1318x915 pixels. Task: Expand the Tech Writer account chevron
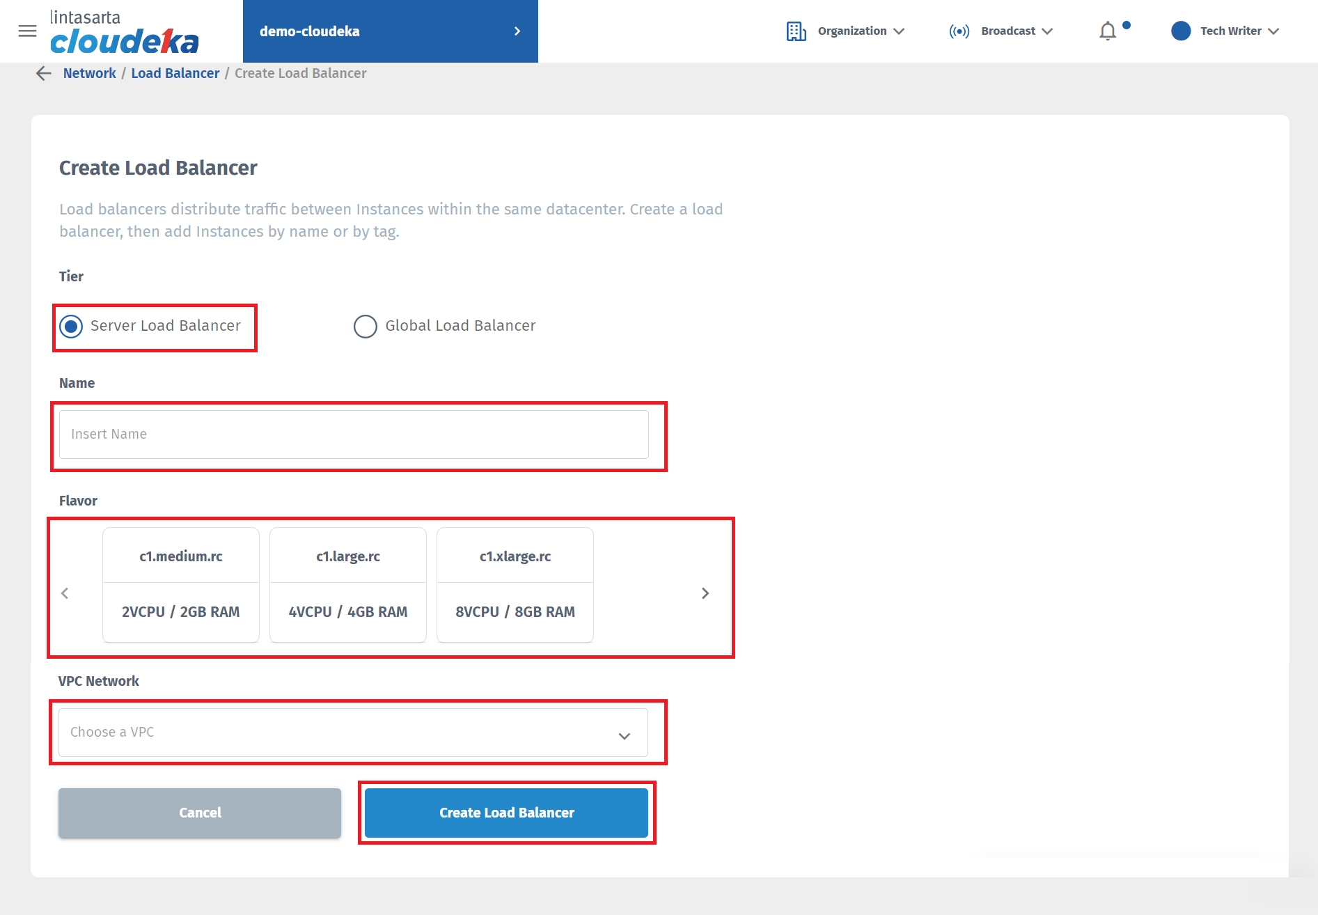tap(1274, 31)
